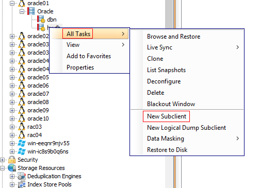
Task: Expand the Security tree node
Action: (2, 160)
